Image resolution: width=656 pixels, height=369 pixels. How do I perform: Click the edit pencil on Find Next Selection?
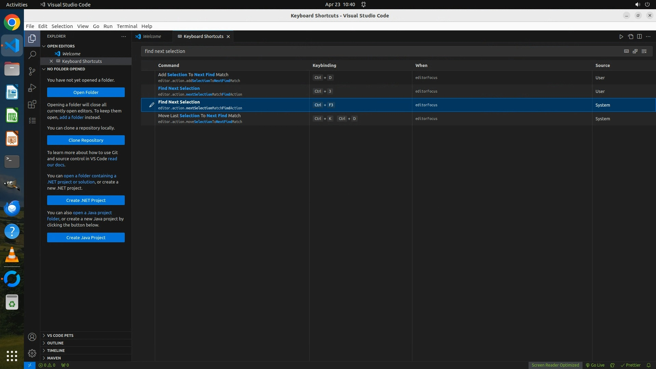point(151,105)
